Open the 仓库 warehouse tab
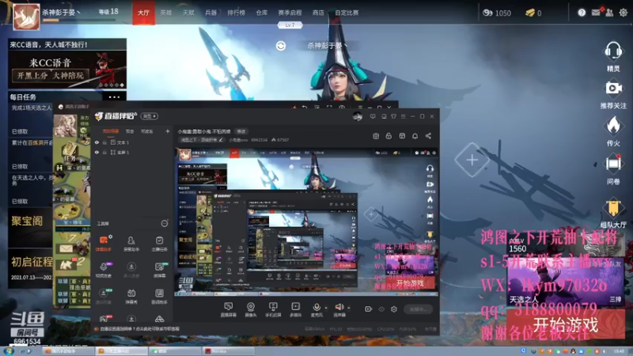The width and height of the screenshot is (633, 356). [262, 13]
